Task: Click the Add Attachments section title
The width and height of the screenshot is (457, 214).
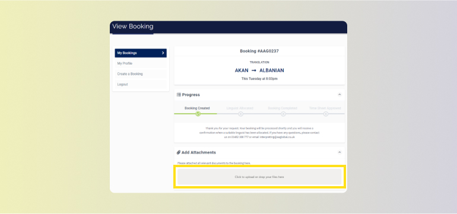Action: point(199,152)
